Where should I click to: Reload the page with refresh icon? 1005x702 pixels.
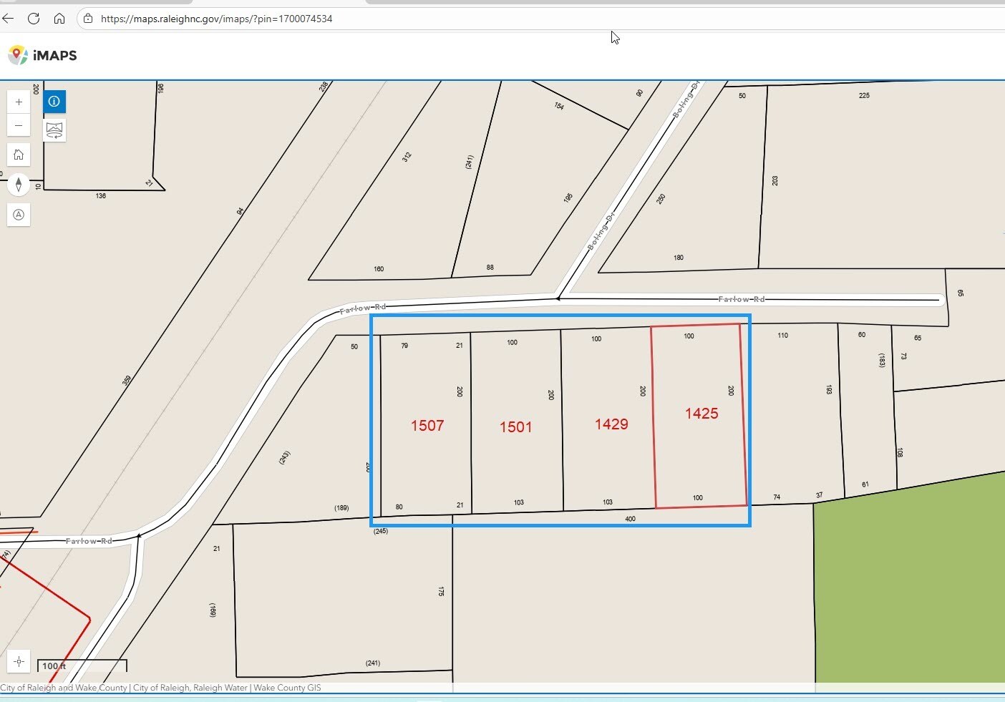(34, 19)
